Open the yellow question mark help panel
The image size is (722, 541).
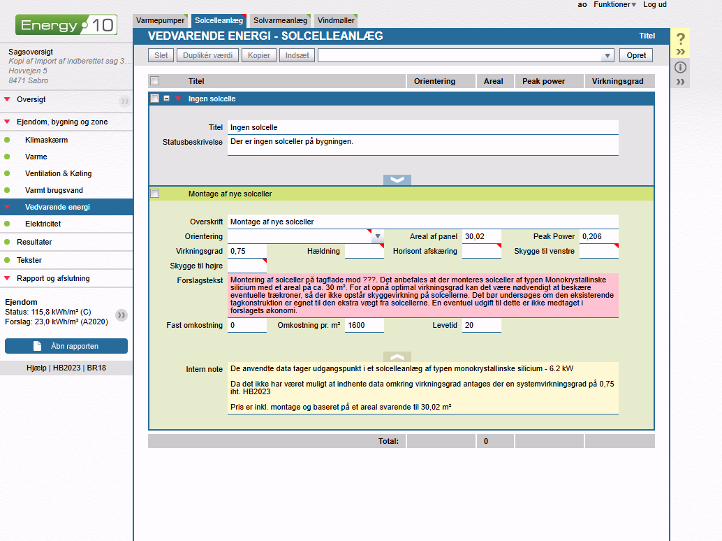point(681,39)
